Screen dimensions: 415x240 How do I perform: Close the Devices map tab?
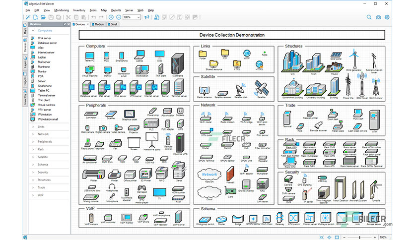[88, 24]
